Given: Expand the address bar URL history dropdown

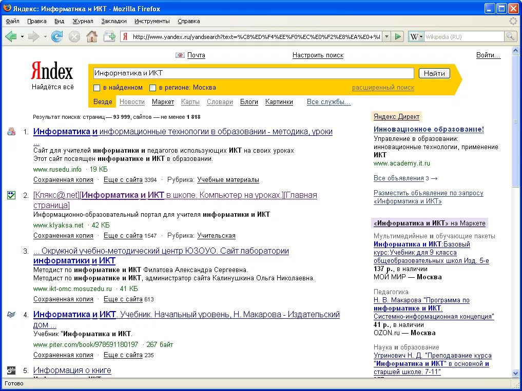Looking at the screenshot, I should tap(386, 36).
